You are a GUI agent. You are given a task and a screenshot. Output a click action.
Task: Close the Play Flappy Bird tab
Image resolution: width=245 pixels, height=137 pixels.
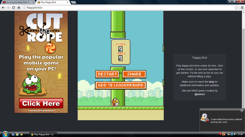click(x=67, y=2)
